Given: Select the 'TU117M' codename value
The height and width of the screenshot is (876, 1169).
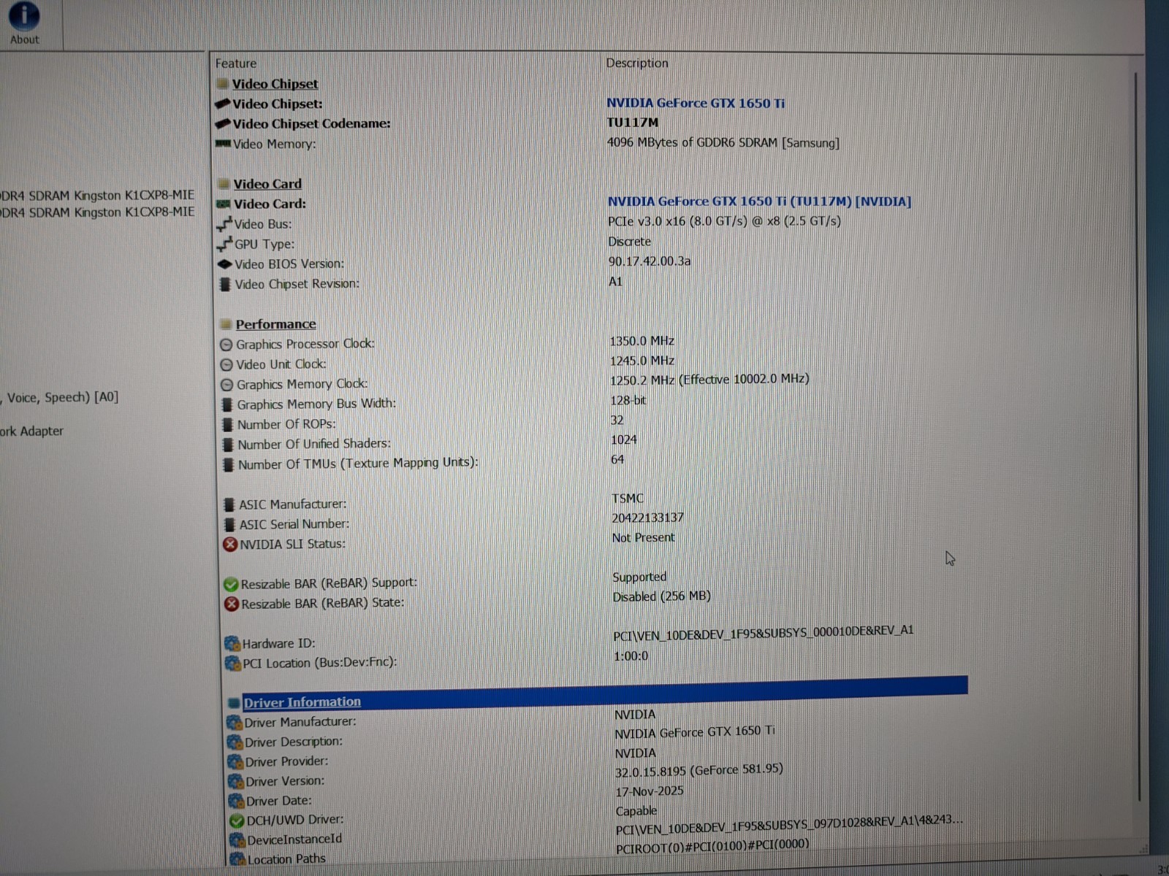Looking at the screenshot, I should pyautogui.click(x=633, y=123).
